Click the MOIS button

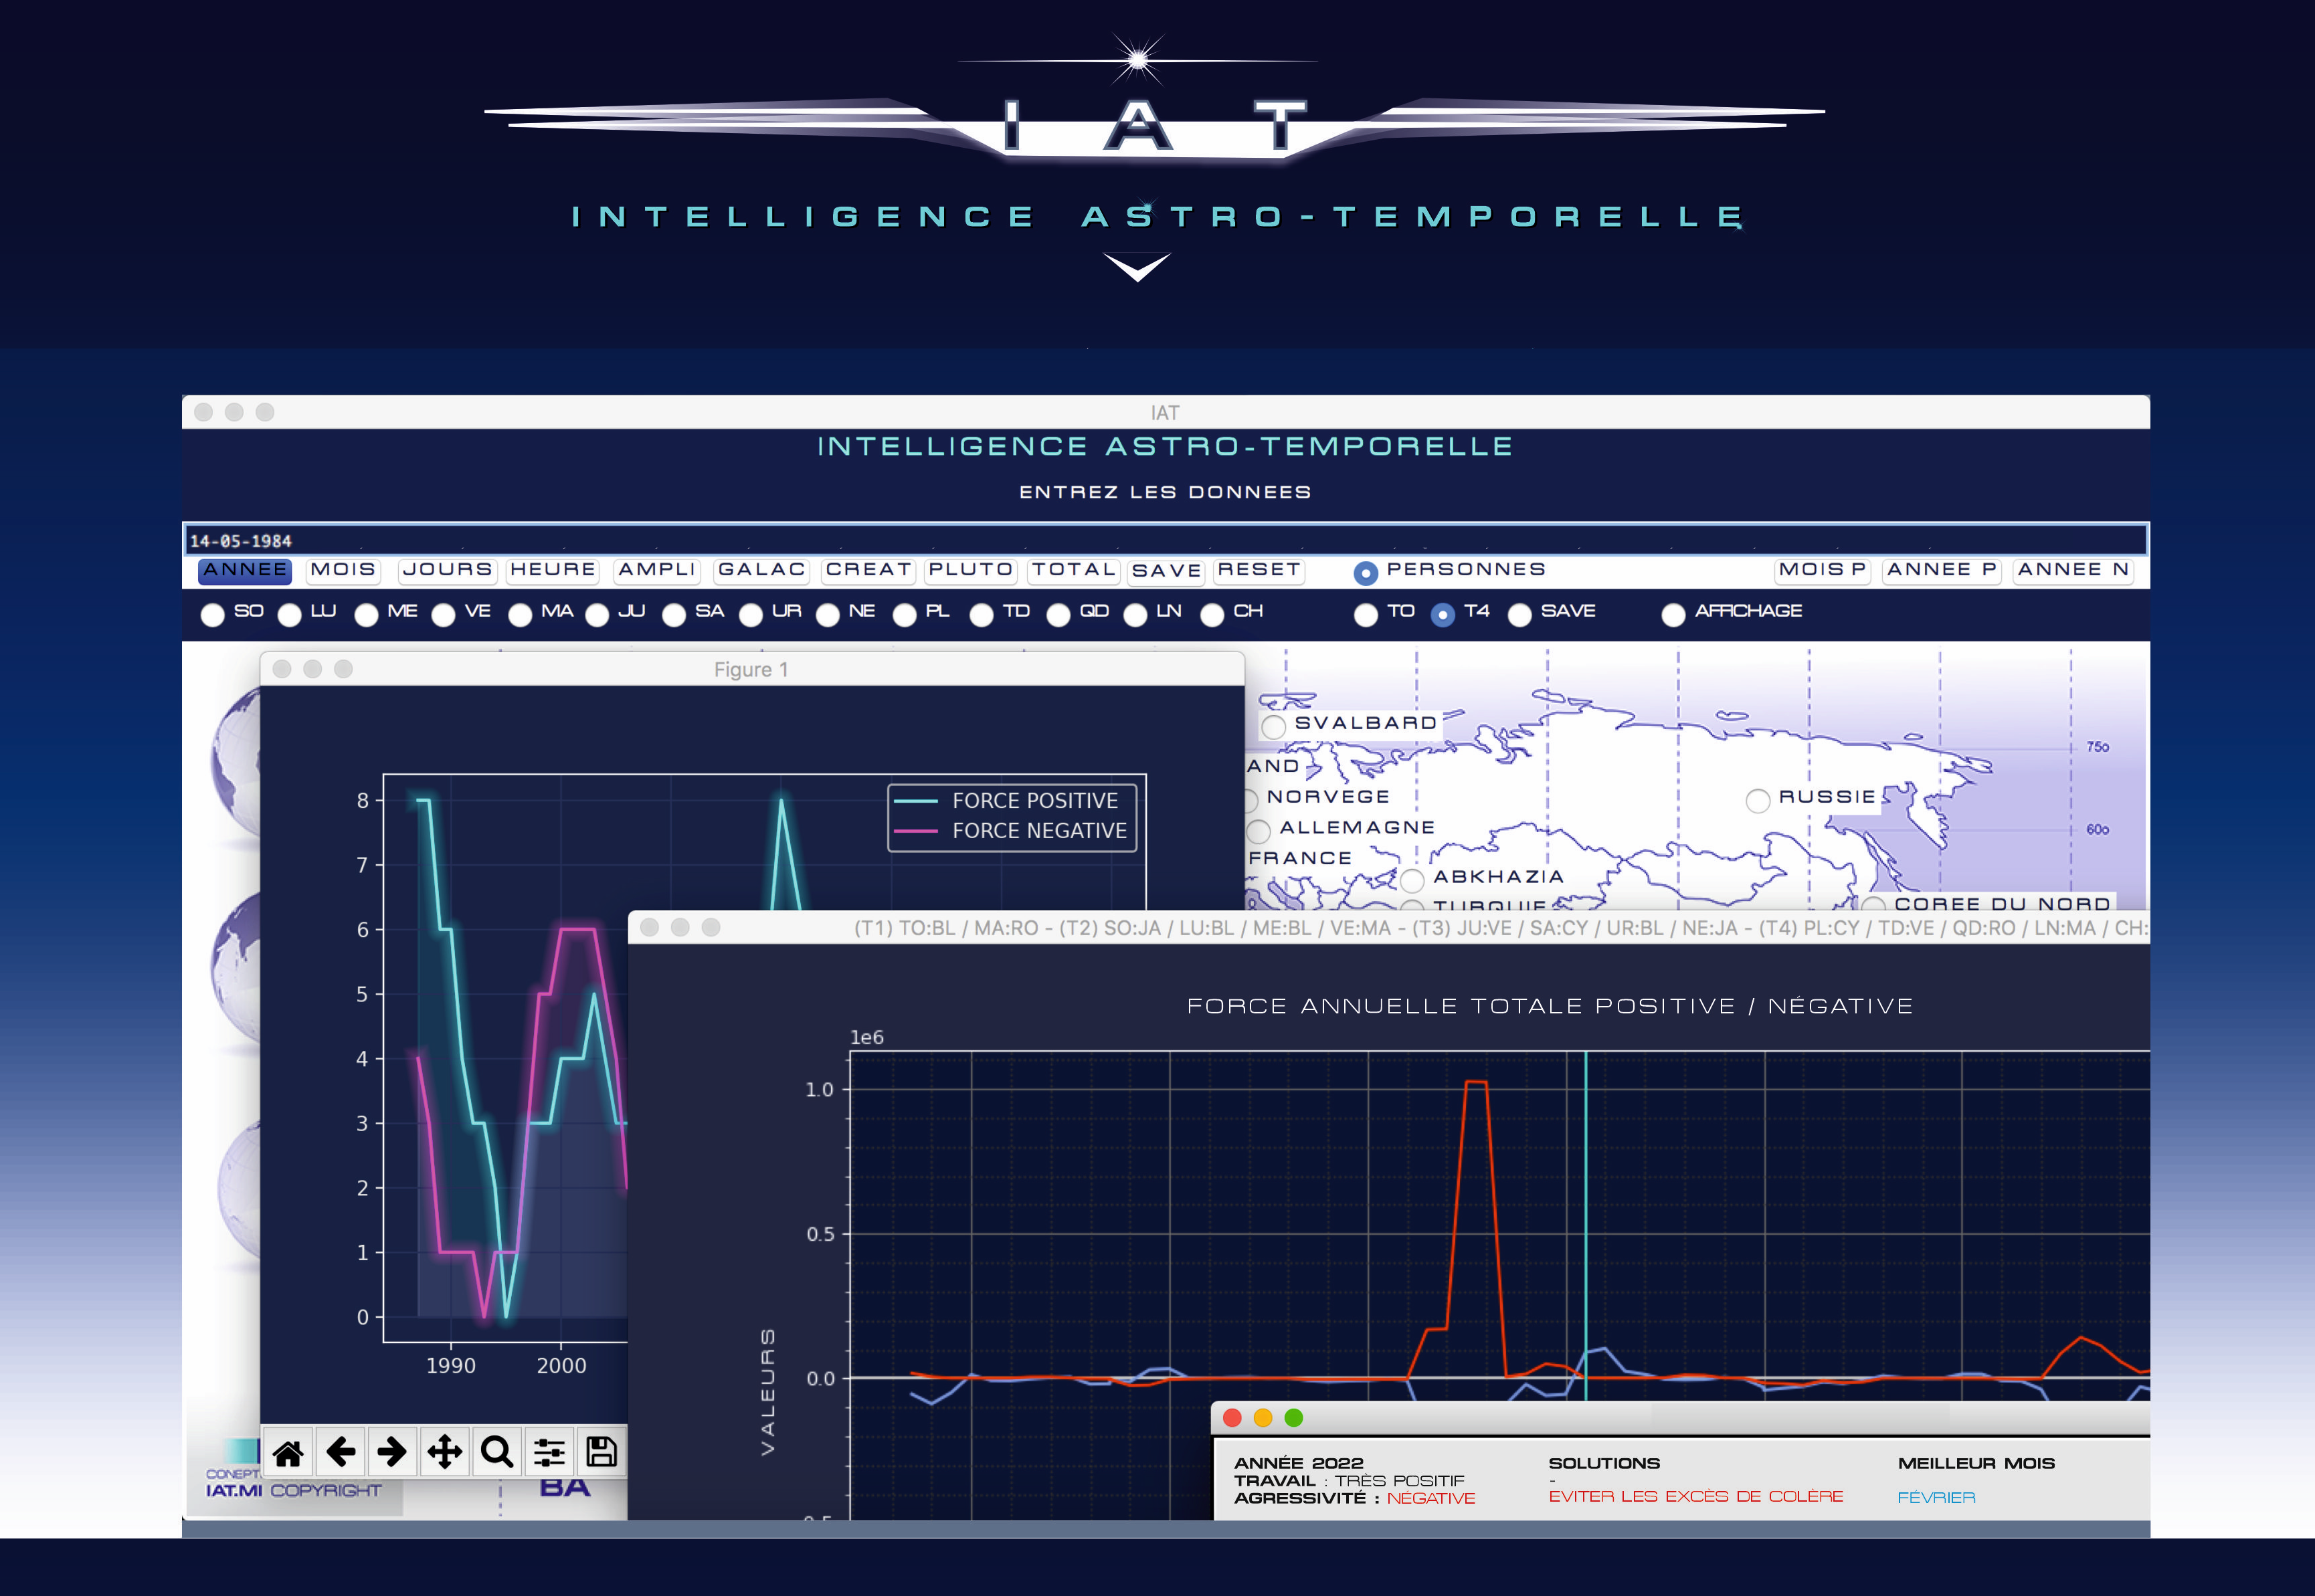pos(343,570)
